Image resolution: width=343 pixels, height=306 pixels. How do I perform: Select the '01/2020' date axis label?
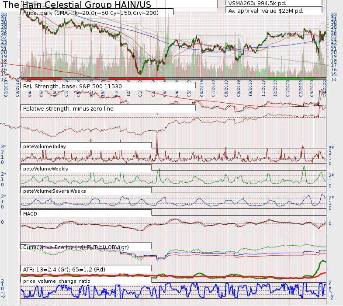[288, 88]
